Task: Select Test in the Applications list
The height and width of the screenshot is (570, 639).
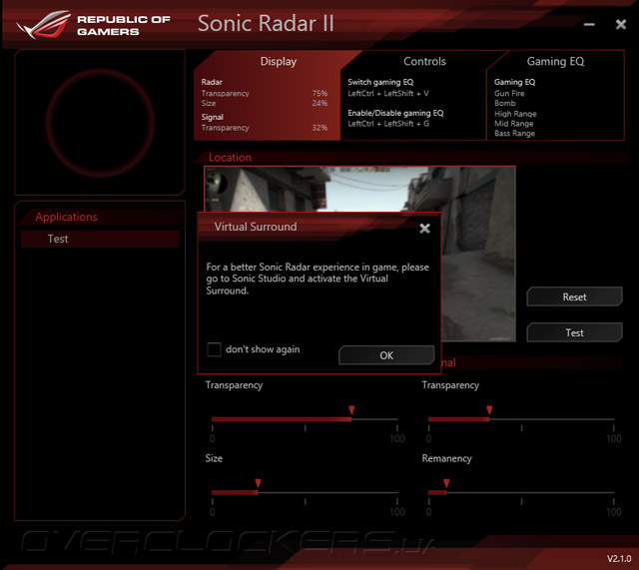Action: 100,239
